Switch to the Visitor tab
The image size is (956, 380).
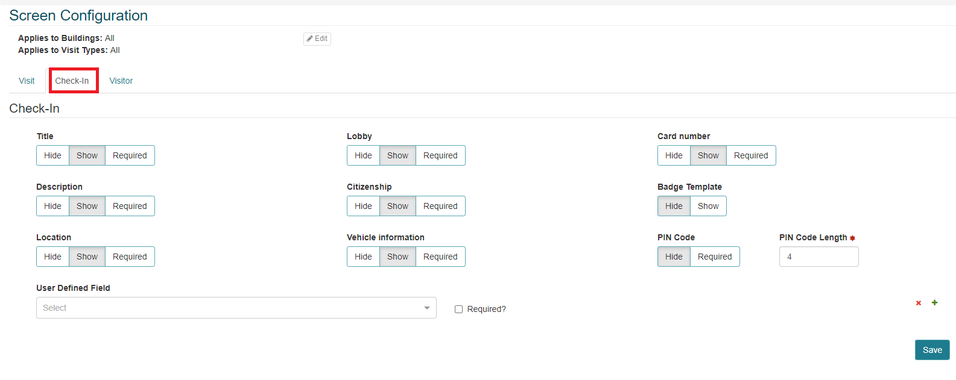click(121, 81)
